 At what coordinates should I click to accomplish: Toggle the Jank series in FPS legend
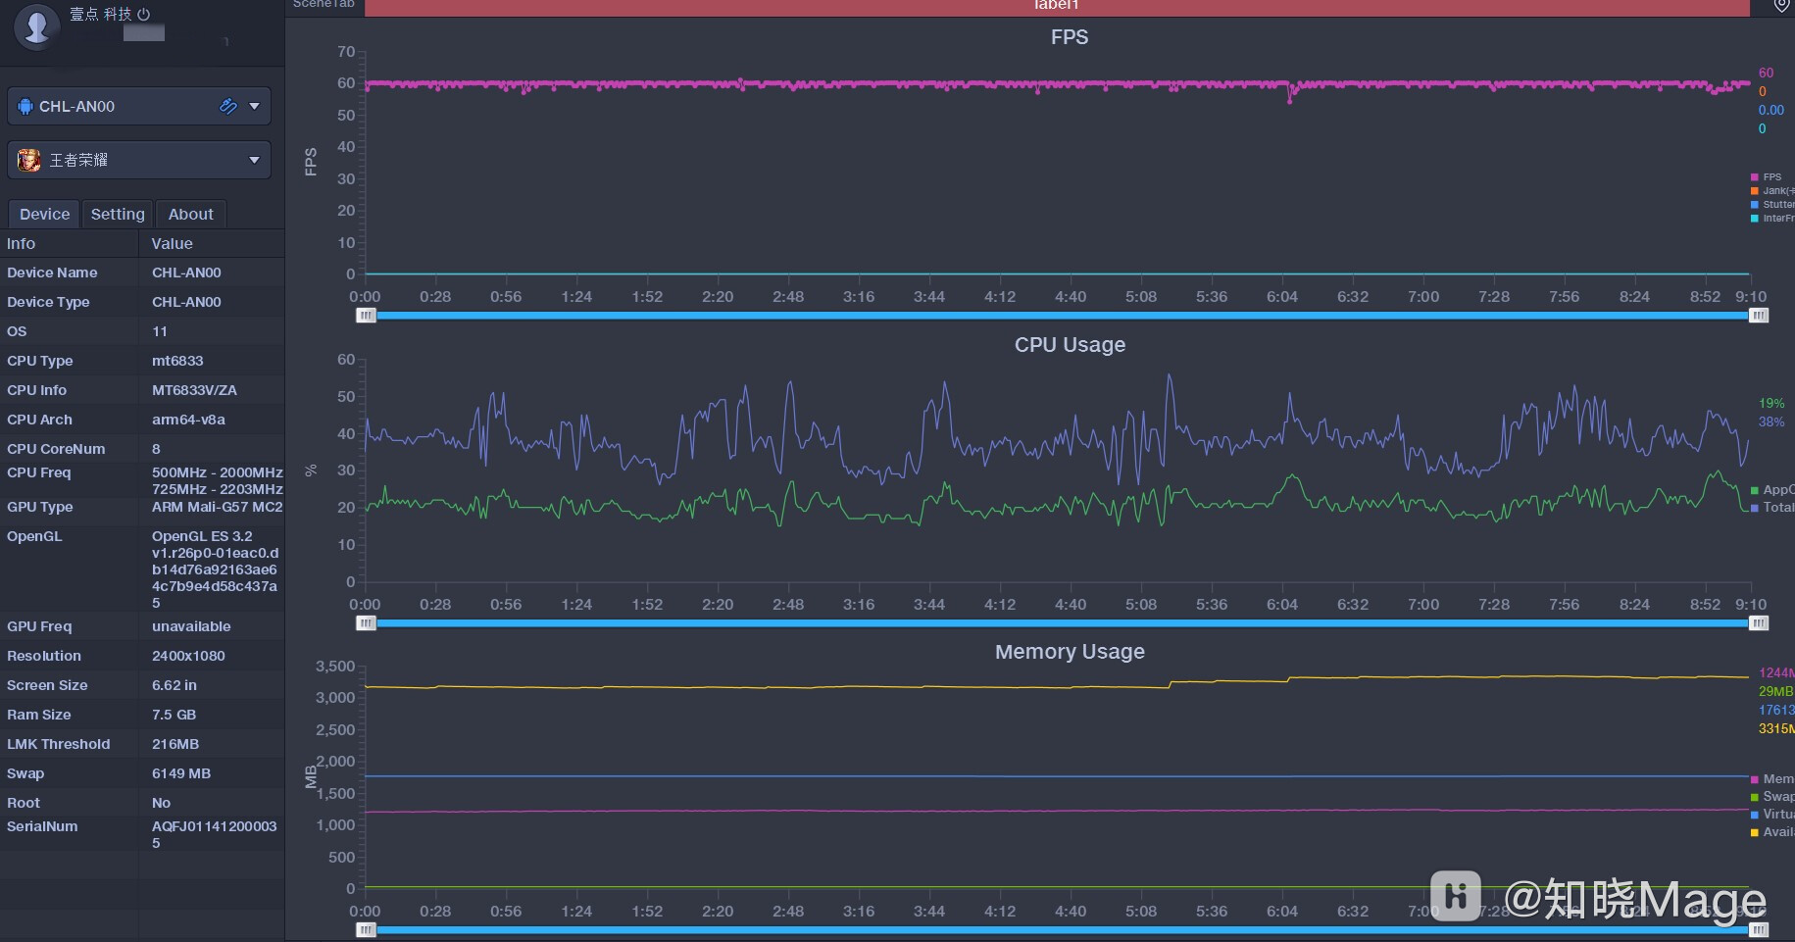pos(1772,191)
